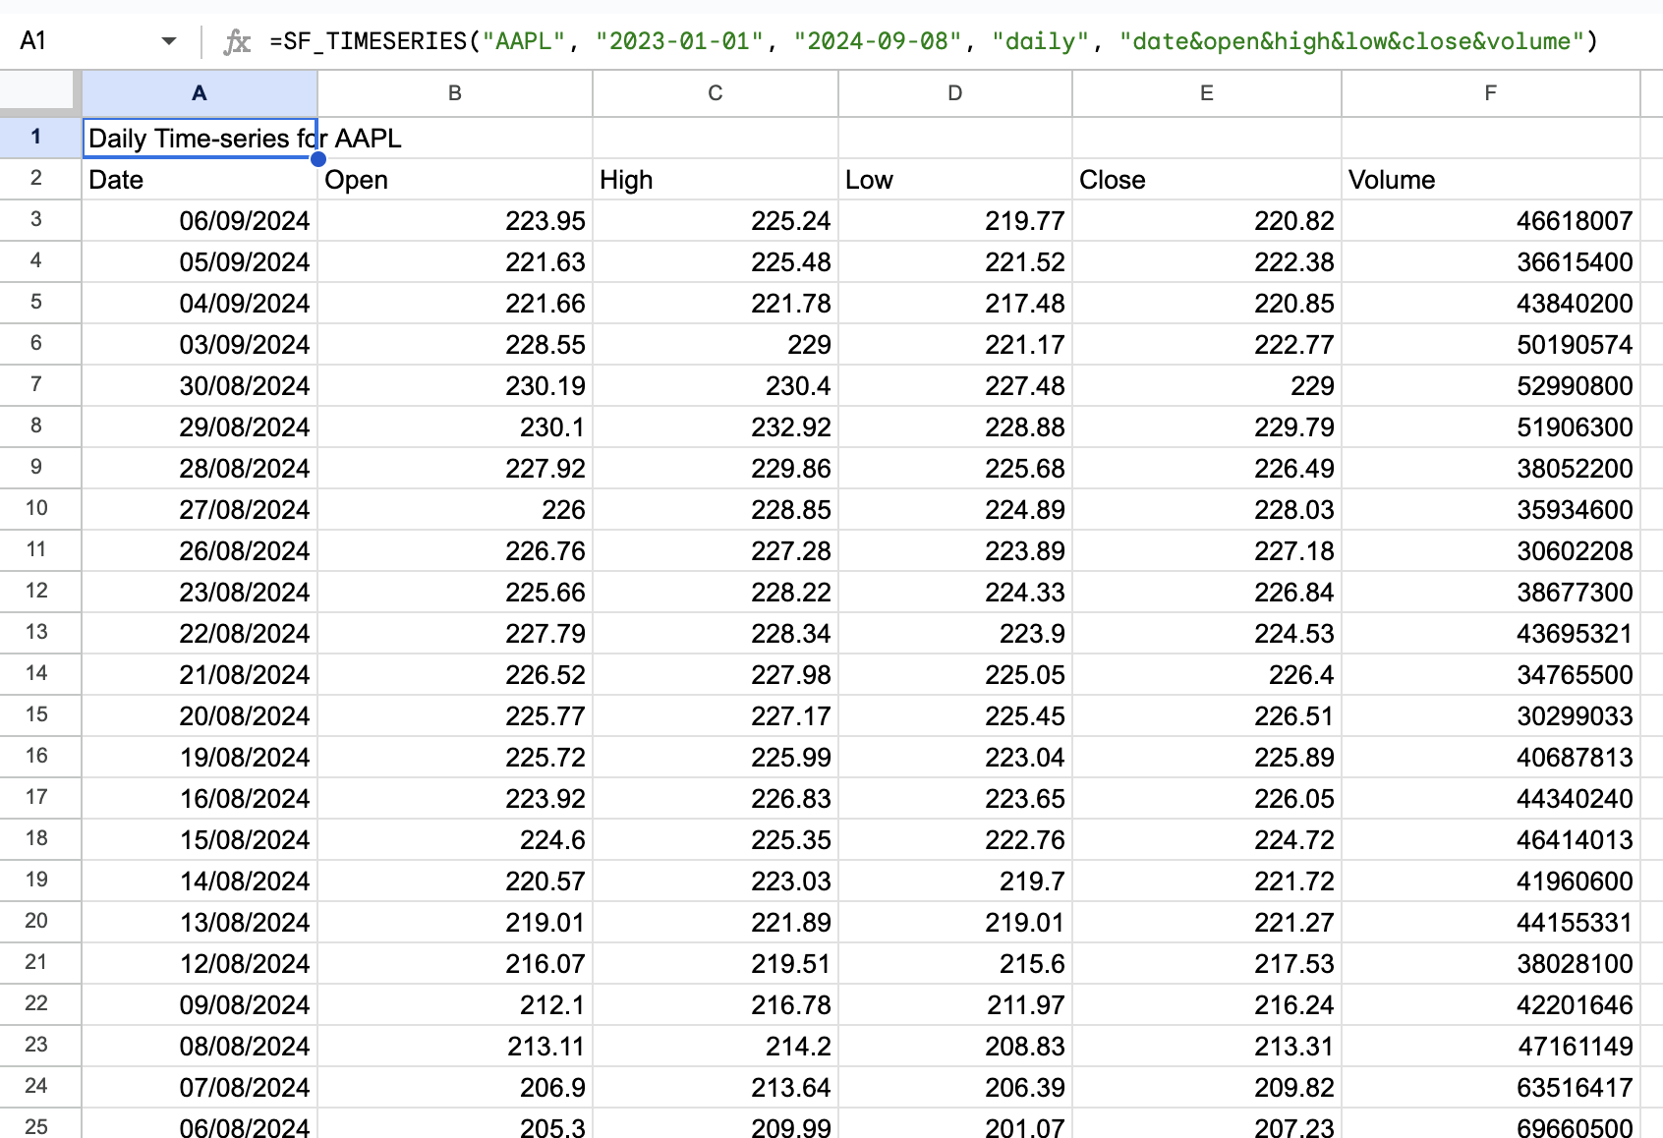Screen dimensions: 1663x1138
Task: Select row 25 header
Action: 37,1127
